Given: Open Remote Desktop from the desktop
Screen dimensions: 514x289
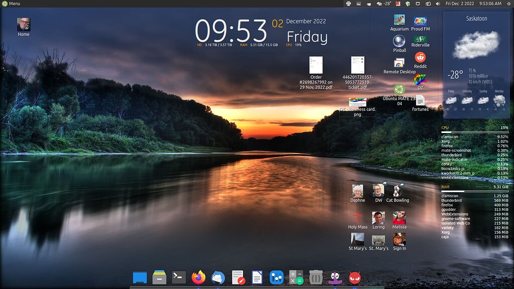Looking at the screenshot, I should 399,62.
